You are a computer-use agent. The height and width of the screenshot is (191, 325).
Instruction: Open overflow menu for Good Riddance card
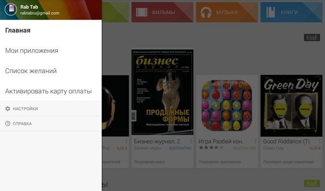pos(320,141)
